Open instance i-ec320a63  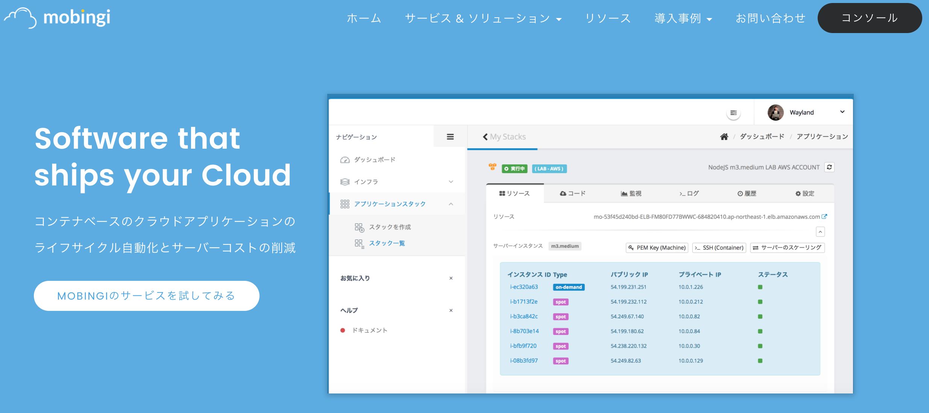[x=524, y=287]
